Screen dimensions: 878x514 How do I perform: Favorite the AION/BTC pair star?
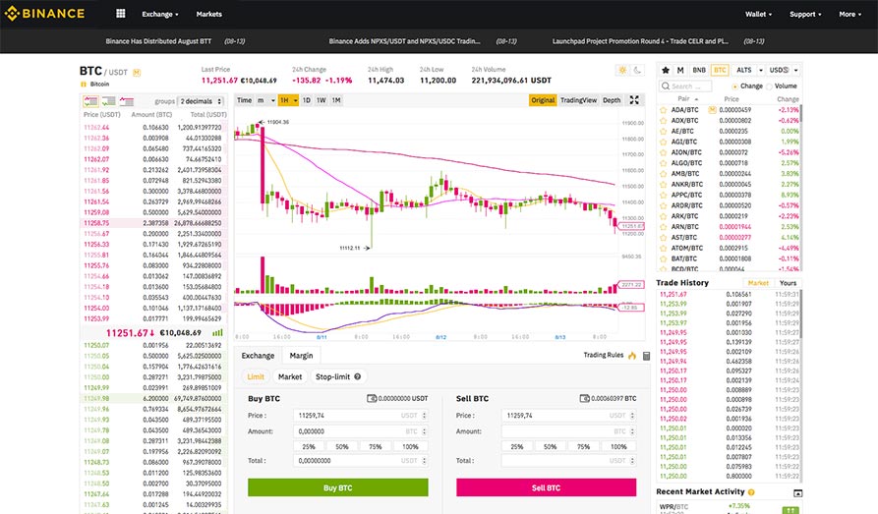pyautogui.click(x=664, y=152)
